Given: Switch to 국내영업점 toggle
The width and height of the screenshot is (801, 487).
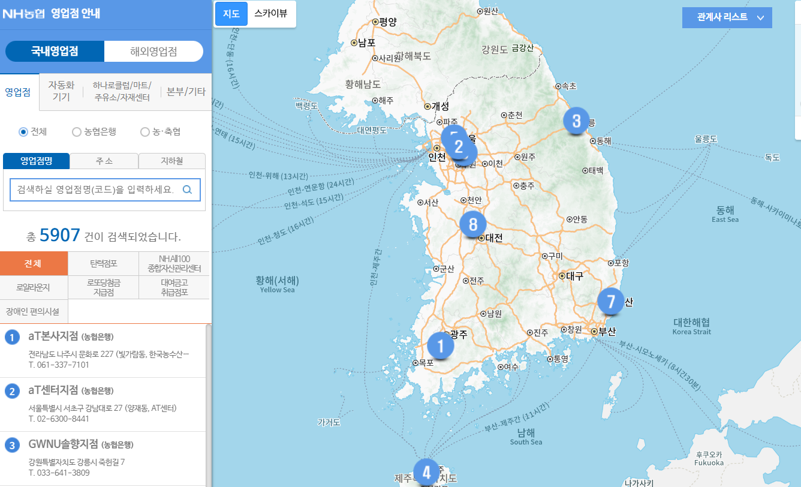Looking at the screenshot, I should coord(55,52).
